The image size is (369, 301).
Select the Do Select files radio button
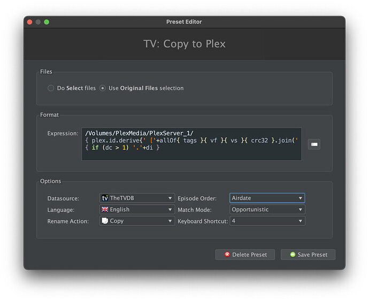click(51, 88)
